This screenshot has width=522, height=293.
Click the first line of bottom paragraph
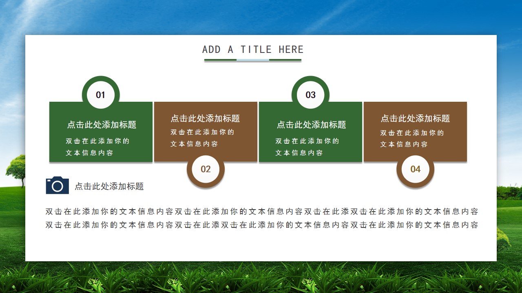[x=262, y=212]
